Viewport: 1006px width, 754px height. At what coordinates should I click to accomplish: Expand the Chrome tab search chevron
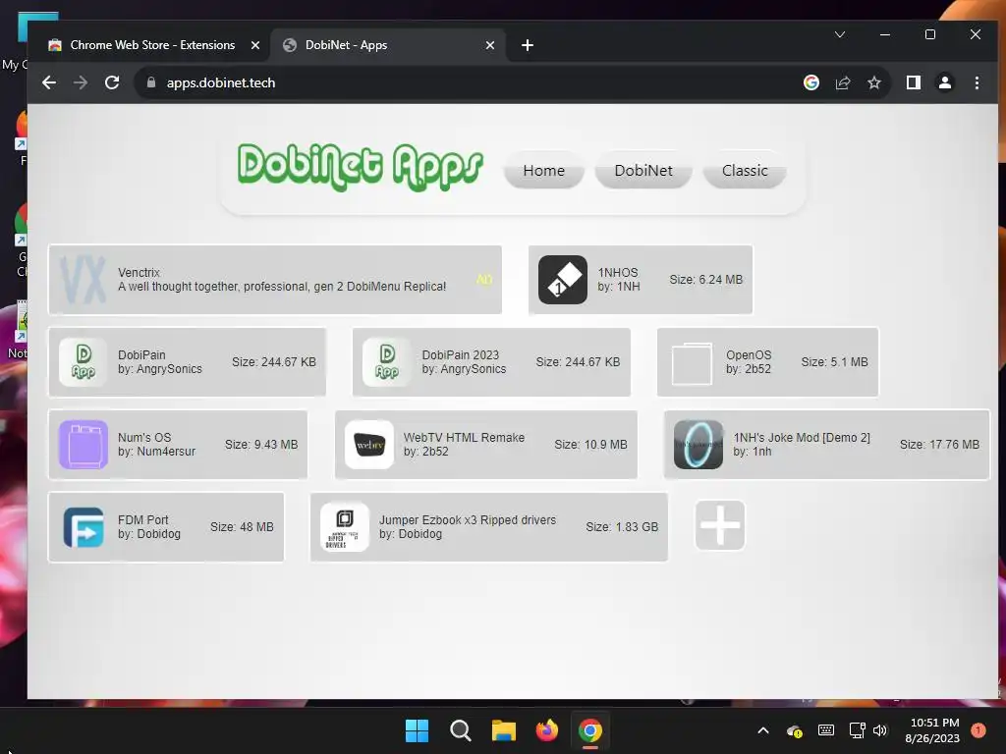[840, 34]
